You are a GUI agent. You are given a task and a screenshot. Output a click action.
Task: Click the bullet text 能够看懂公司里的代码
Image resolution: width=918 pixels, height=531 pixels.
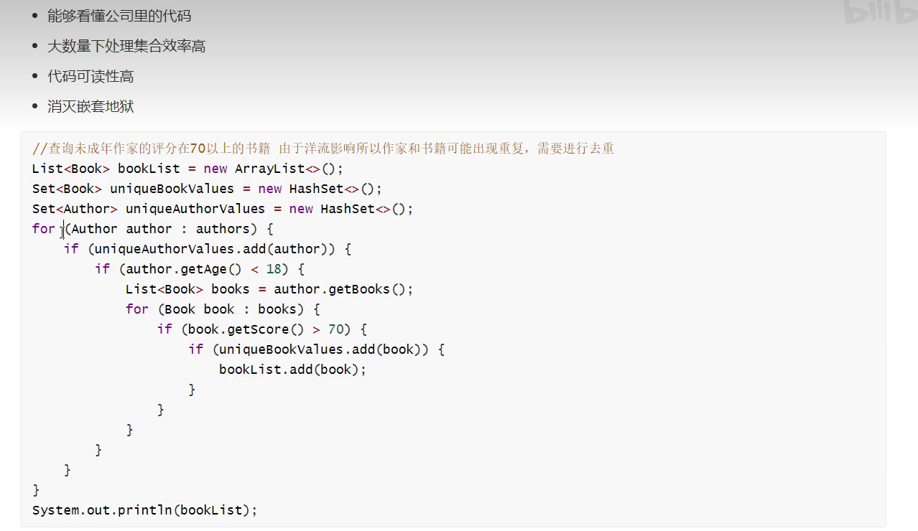[x=119, y=16]
